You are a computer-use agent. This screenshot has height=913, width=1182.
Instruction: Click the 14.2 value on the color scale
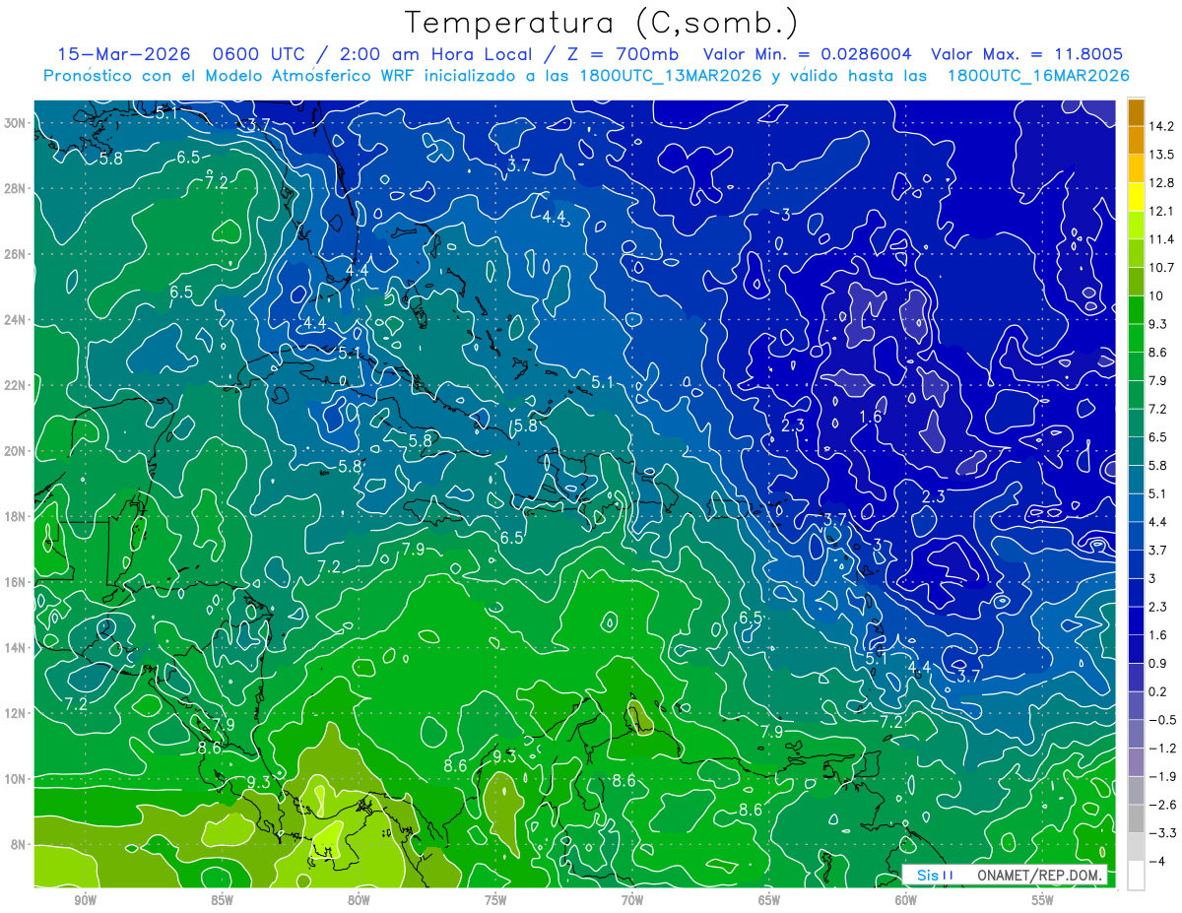[1161, 126]
